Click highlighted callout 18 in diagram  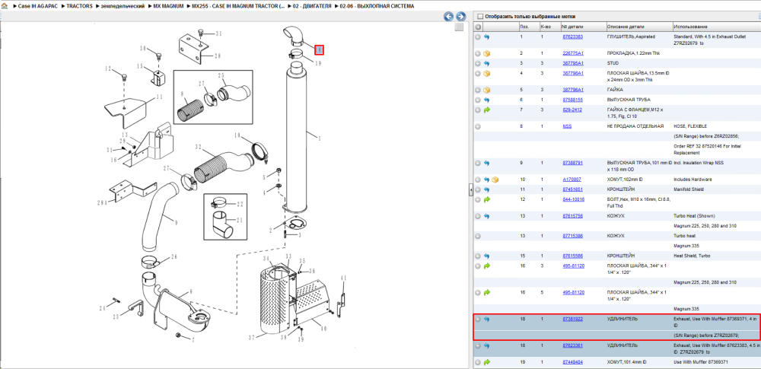point(320,49)
